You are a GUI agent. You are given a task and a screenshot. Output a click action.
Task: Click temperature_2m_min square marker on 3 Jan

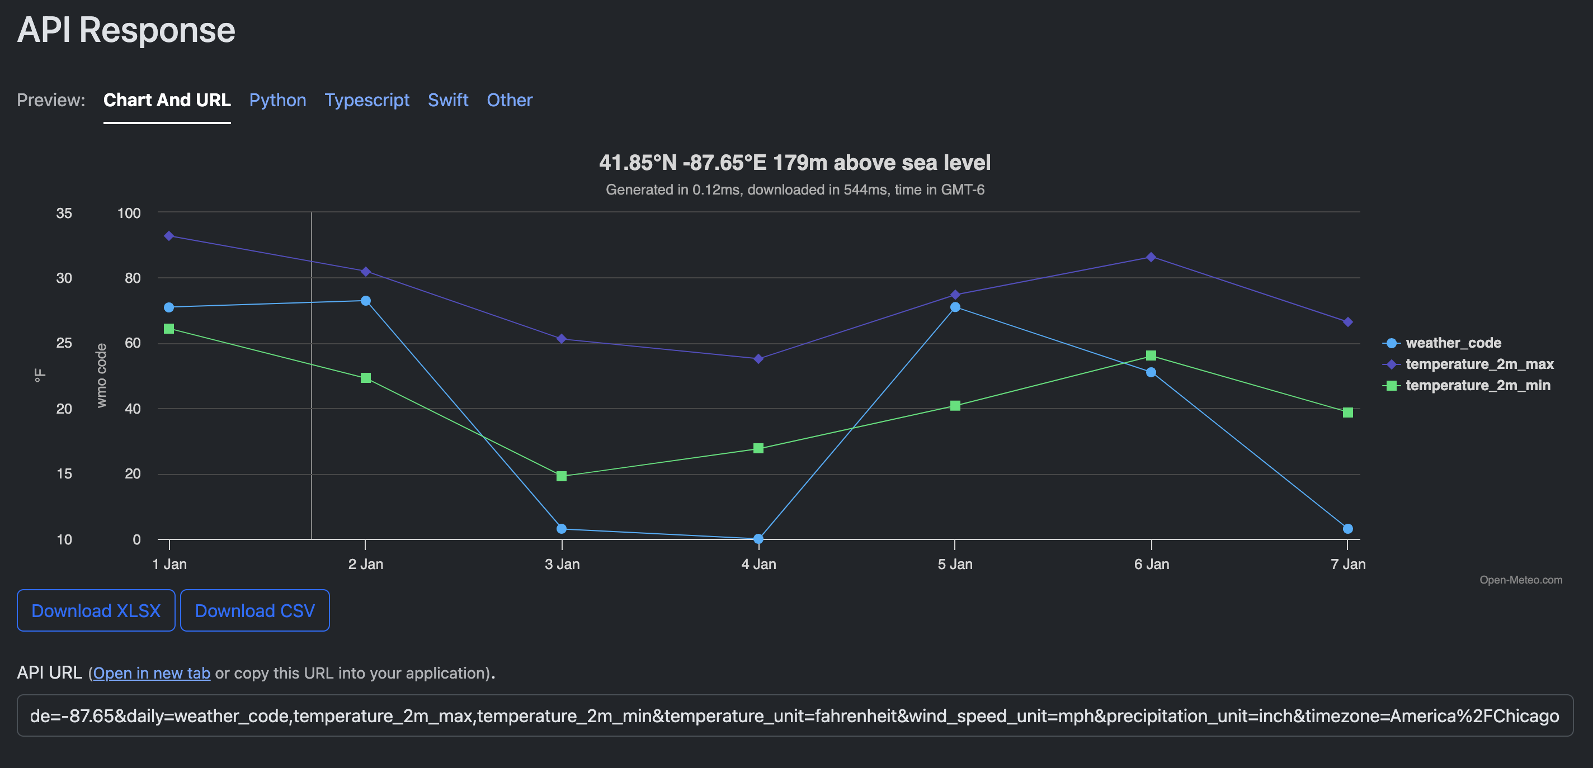coord(562,476)
